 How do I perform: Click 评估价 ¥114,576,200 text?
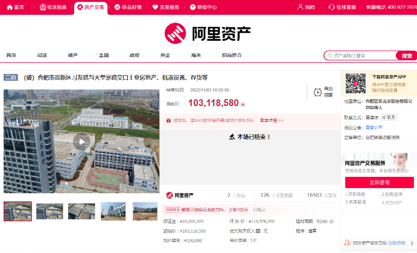252,221
